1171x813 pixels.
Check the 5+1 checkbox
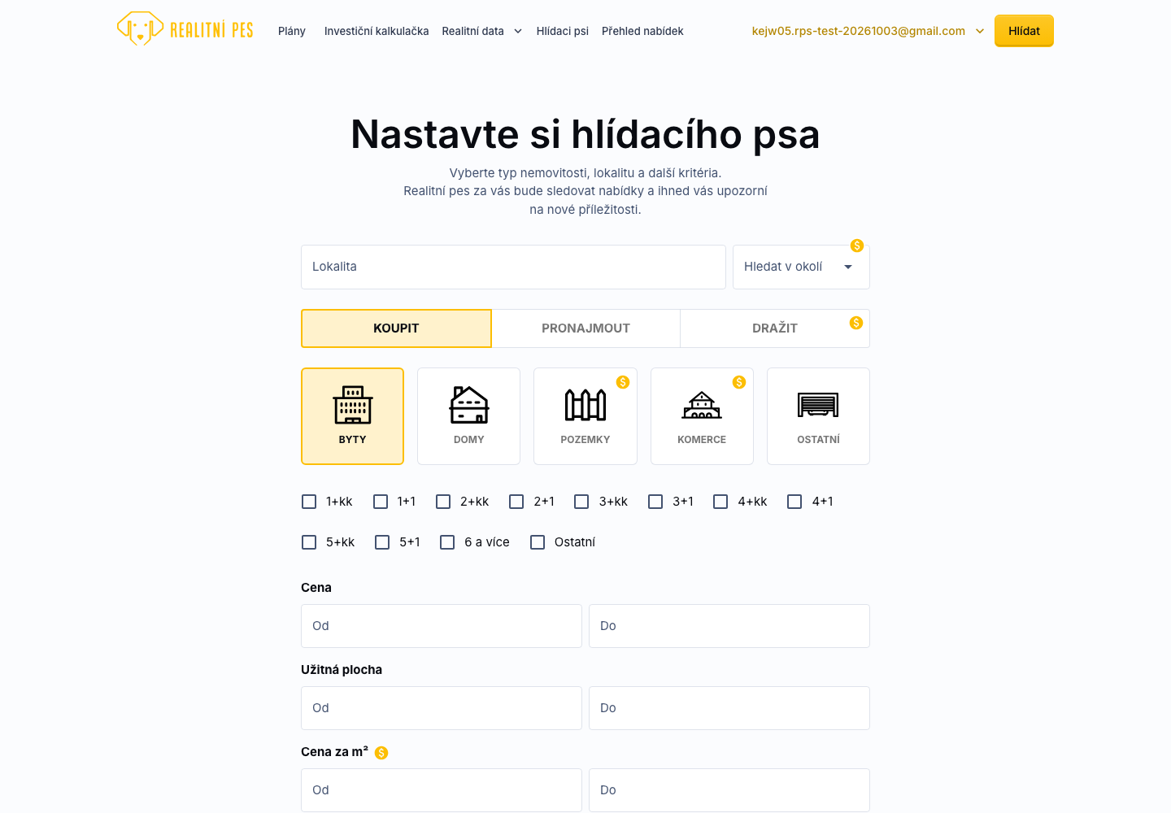tap(382, 542)
